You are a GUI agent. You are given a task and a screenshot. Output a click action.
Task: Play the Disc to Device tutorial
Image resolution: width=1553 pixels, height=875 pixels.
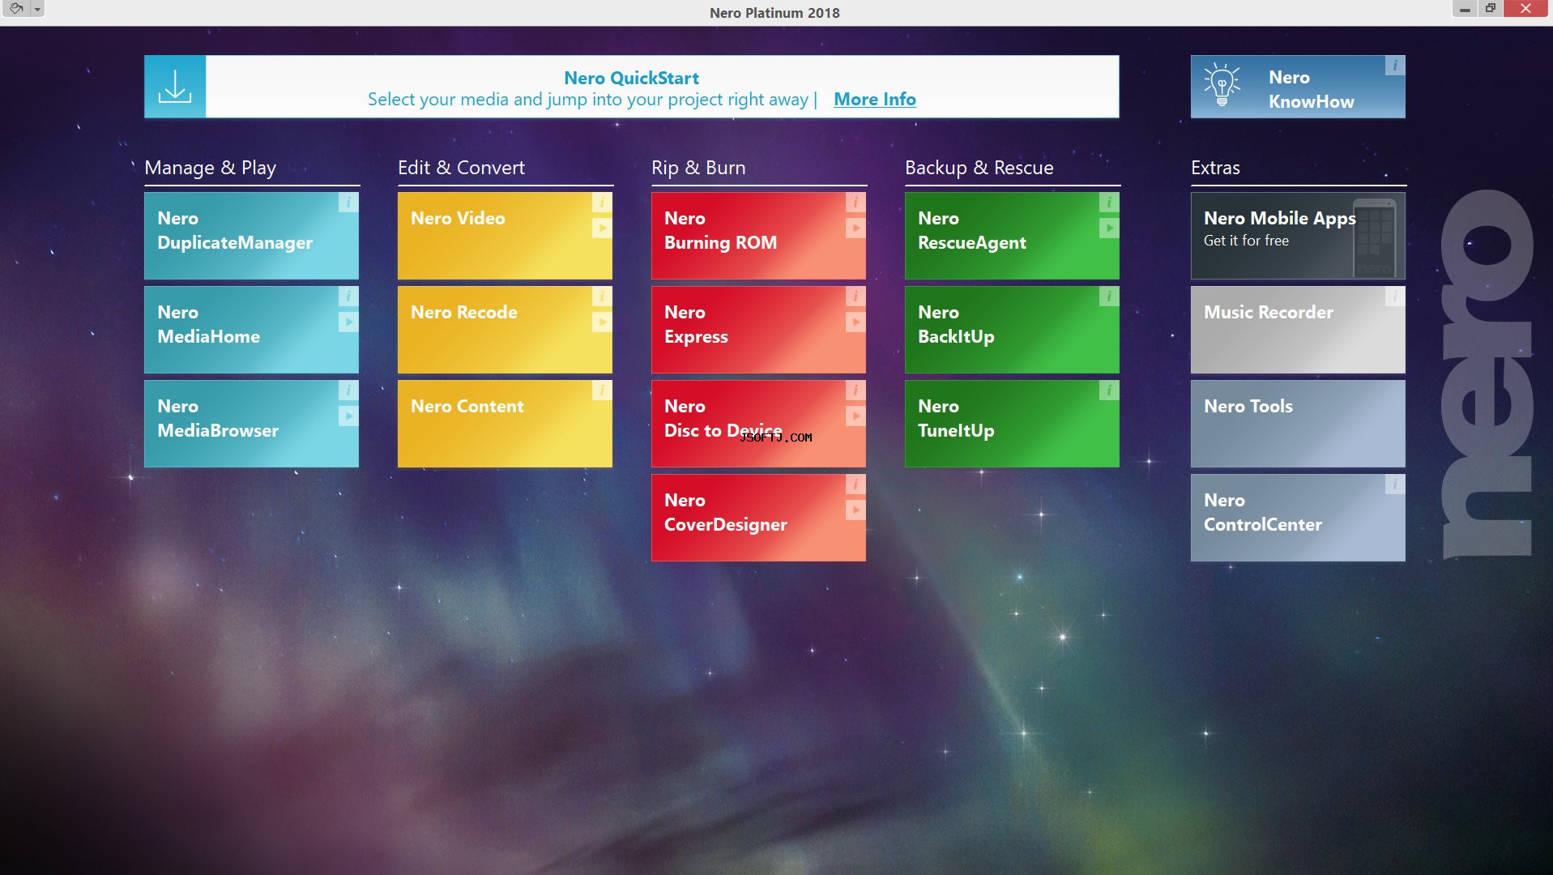click(x=855, y=416)
